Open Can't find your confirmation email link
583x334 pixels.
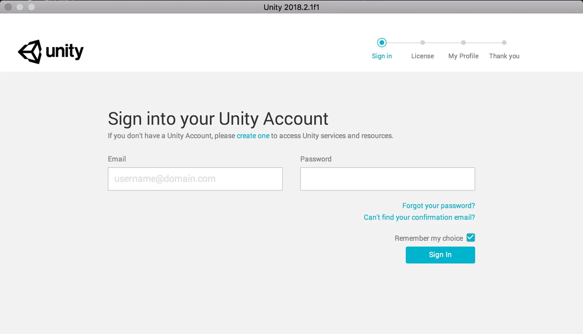(419, 217)
